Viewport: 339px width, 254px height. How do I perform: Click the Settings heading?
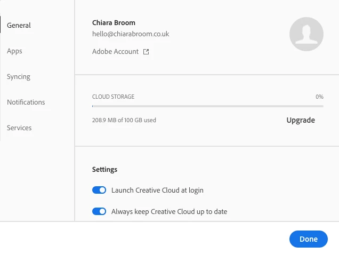click(x=104, y=169)
